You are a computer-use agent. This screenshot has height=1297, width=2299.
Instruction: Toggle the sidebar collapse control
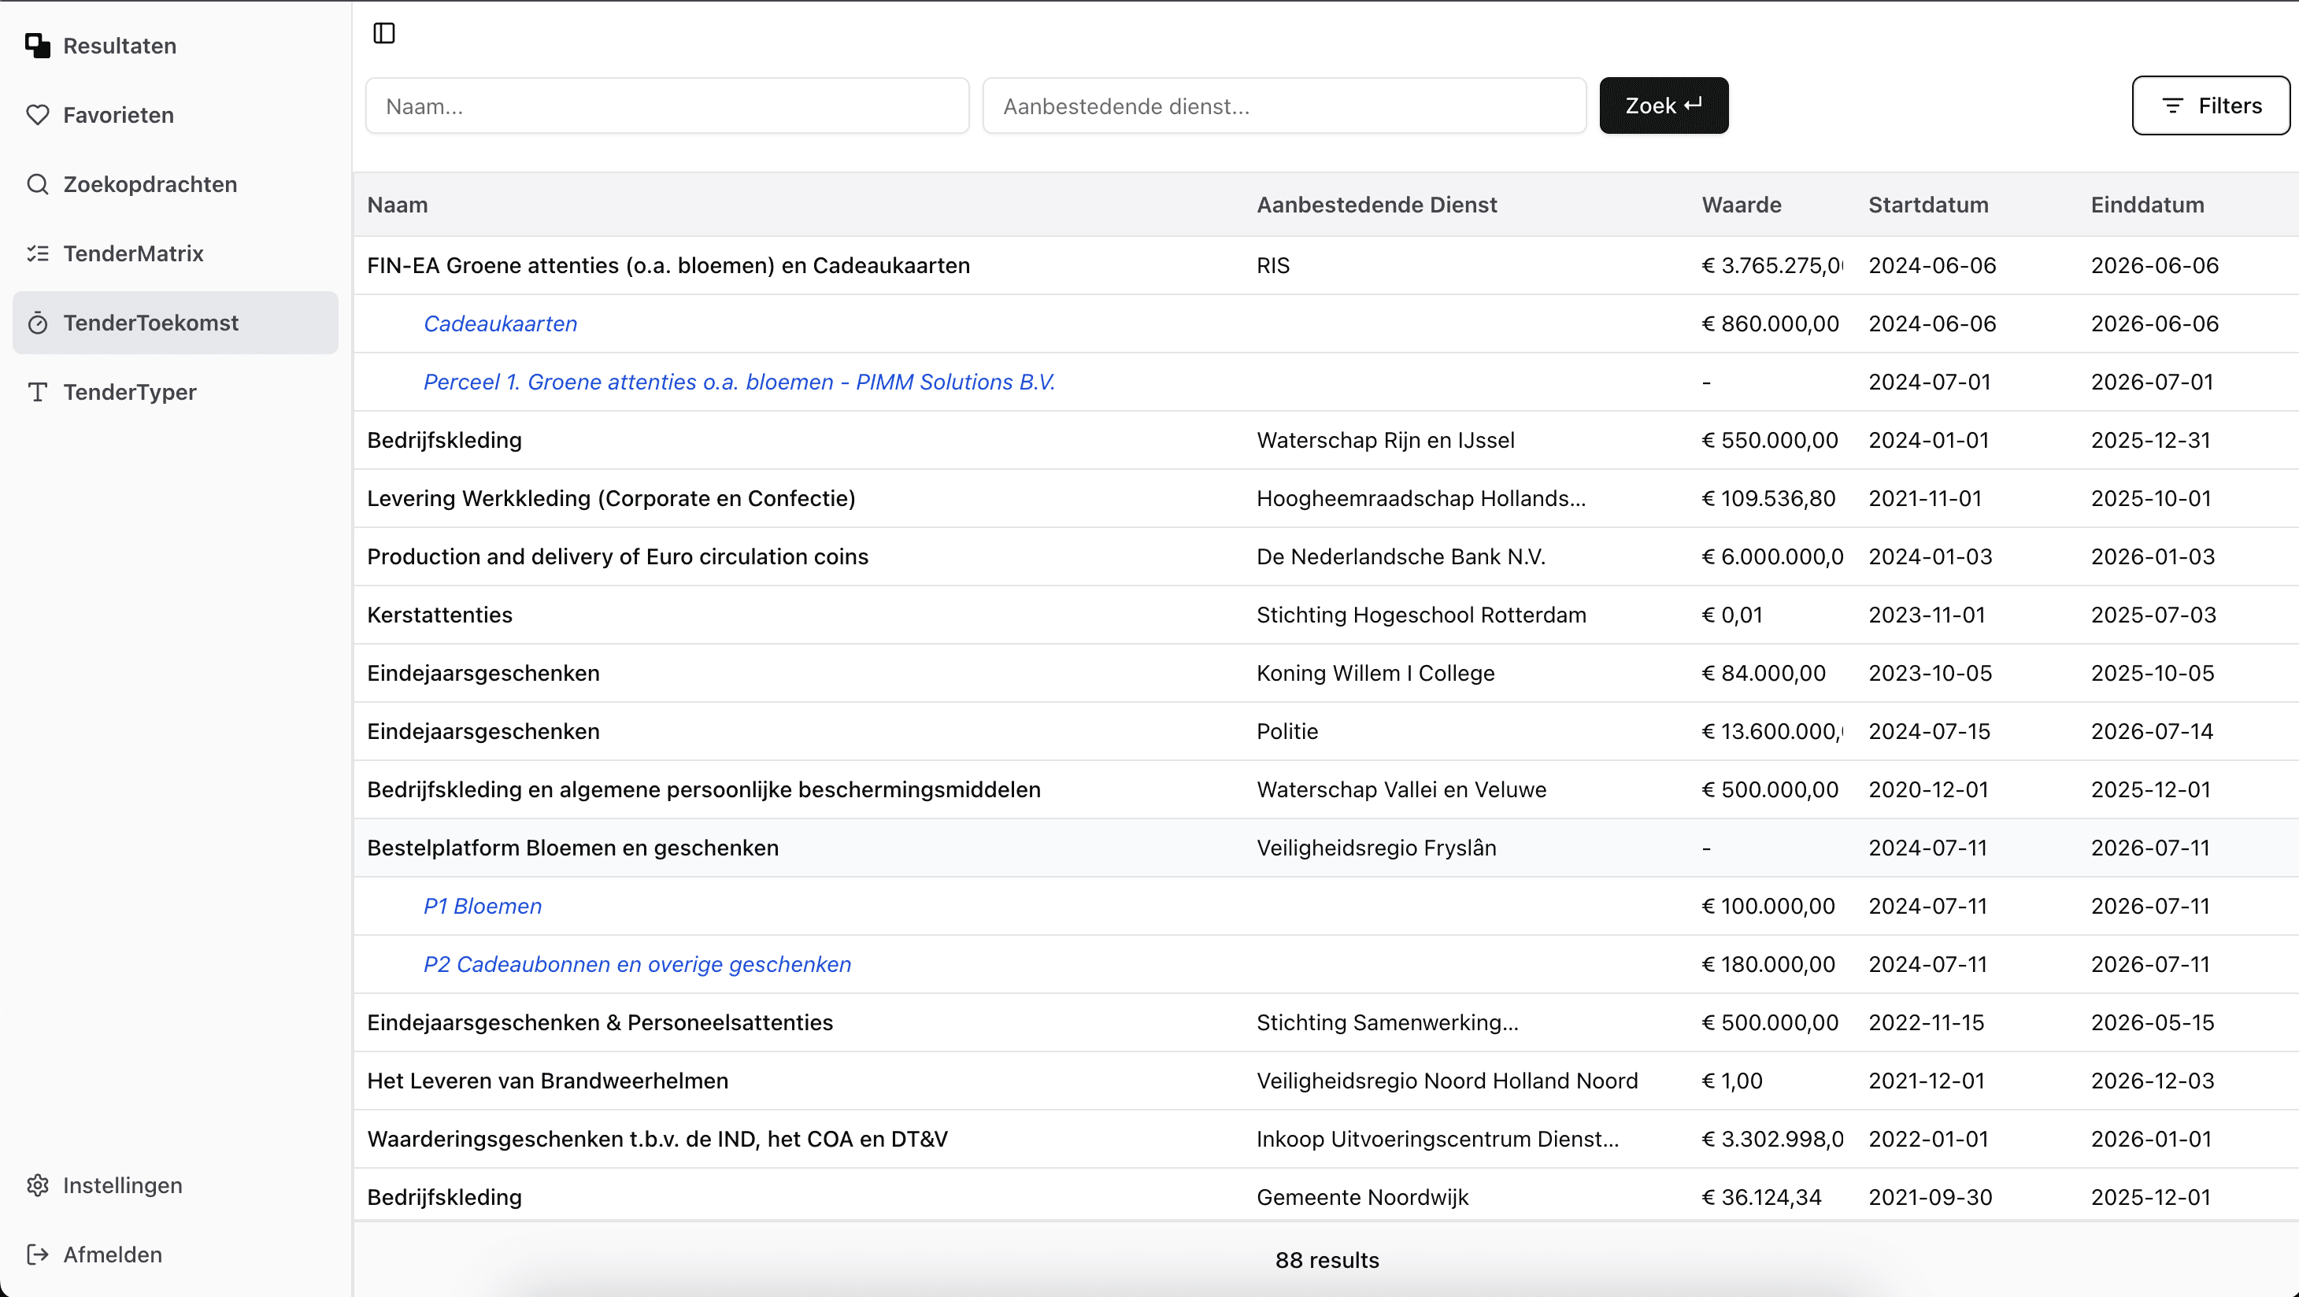pos(383,33)
